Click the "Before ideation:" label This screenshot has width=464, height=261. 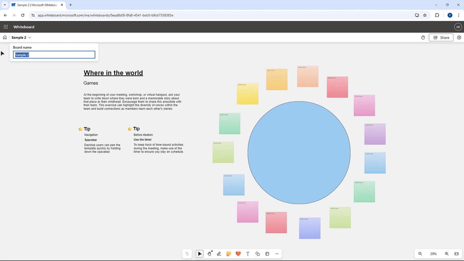click(x=144, y=135)
